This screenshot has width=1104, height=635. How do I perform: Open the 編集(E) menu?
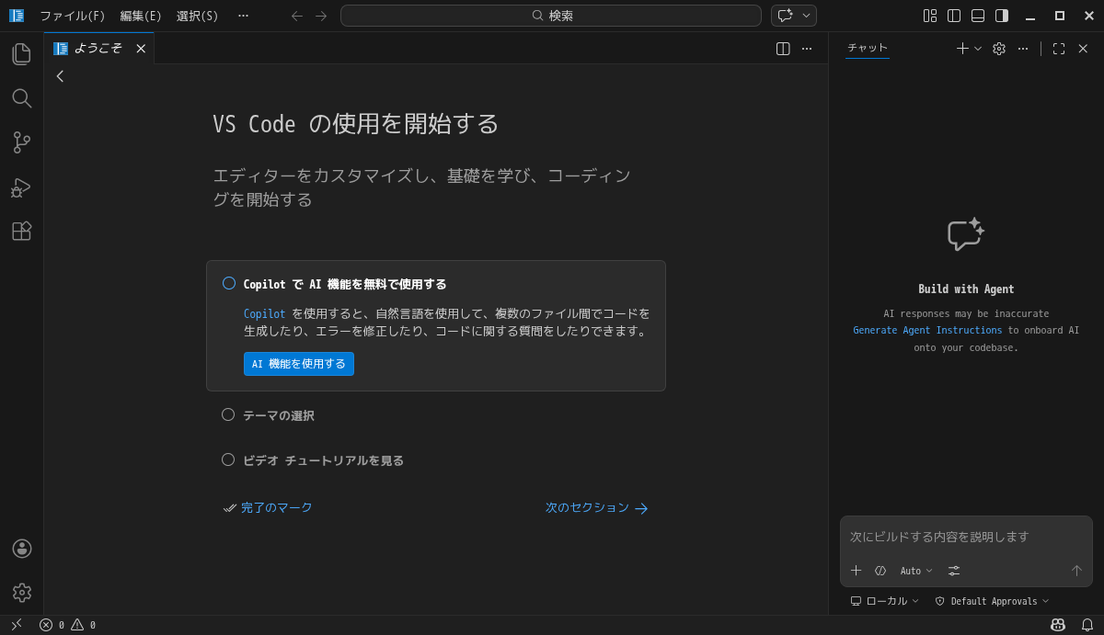[x=141, y=16]
